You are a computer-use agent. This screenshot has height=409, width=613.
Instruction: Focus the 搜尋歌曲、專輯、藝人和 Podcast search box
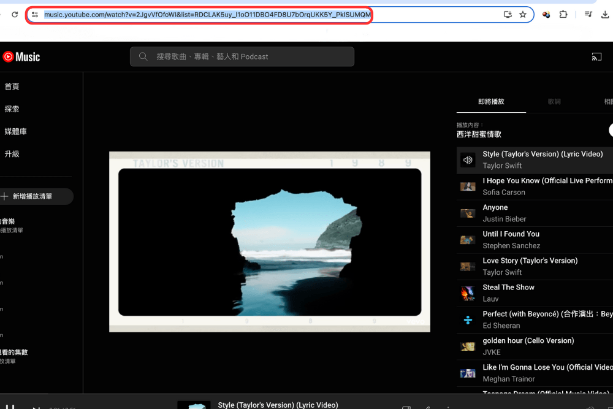(242, 56)
